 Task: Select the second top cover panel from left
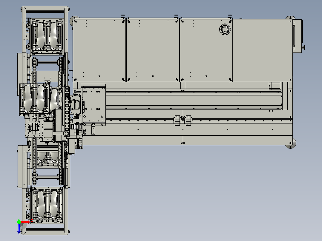pos(153,50)
